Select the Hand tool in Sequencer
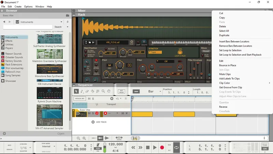Viewport: 273px width, 154px height. pos(109,91)
